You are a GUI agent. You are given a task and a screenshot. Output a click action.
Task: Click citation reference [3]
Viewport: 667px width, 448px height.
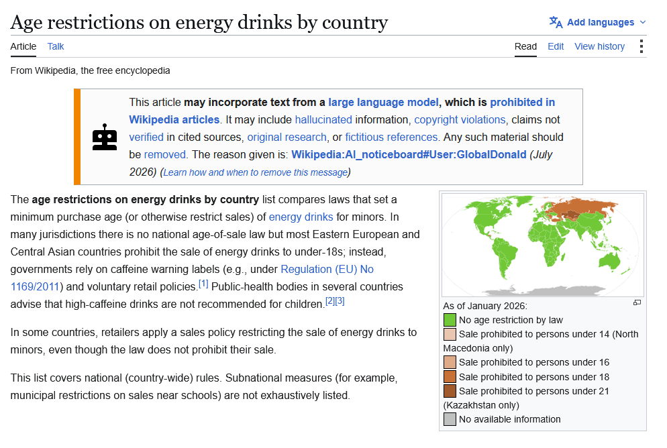click(340, 301)
